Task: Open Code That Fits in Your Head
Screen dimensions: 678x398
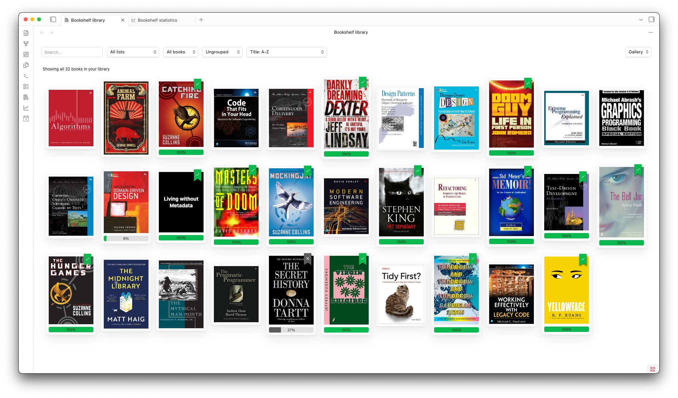Action: point(236,118)
